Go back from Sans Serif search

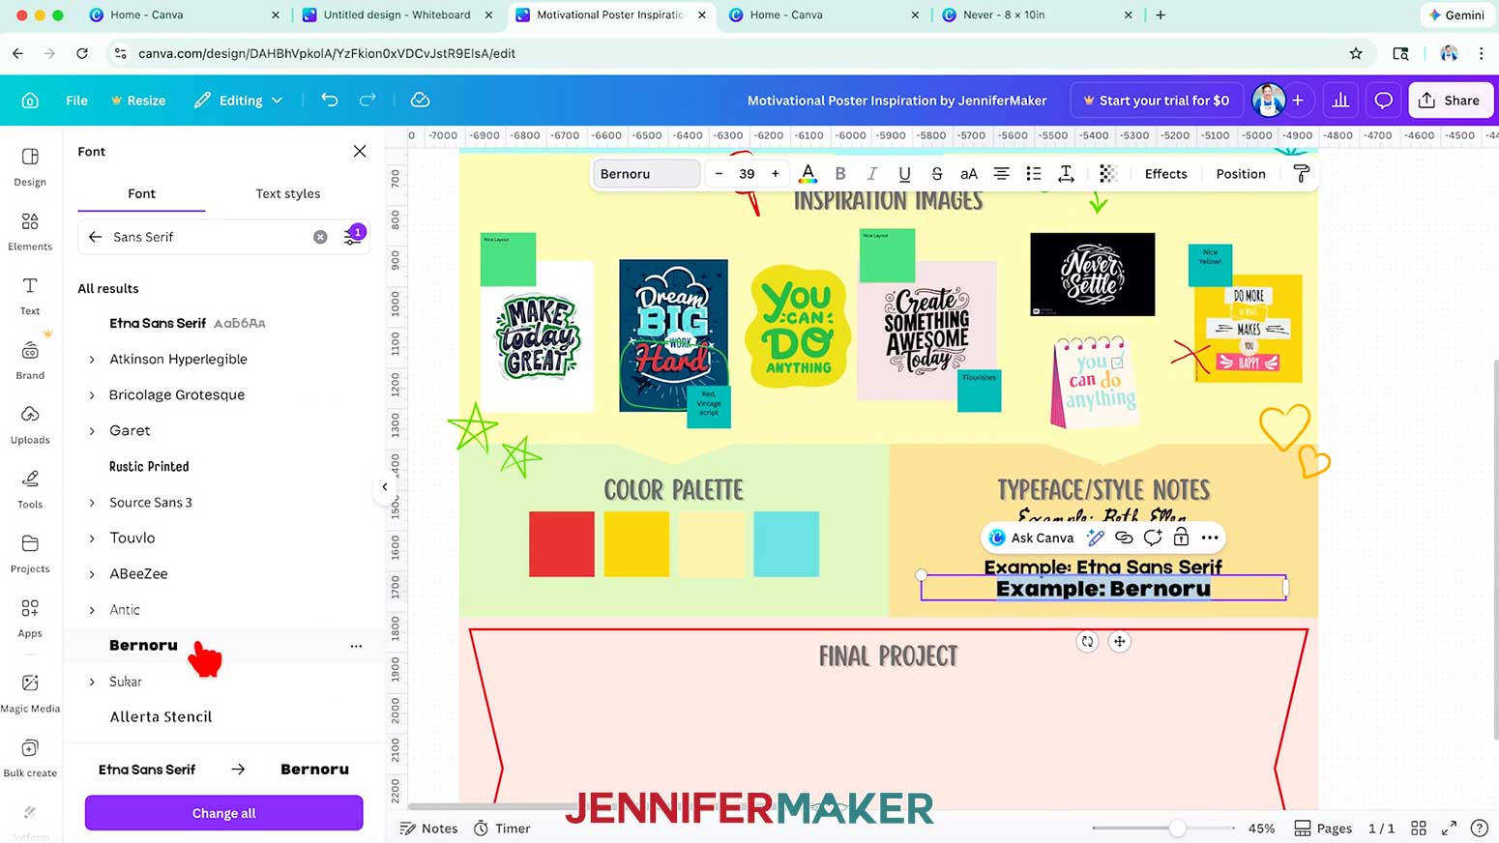(95, 237)
